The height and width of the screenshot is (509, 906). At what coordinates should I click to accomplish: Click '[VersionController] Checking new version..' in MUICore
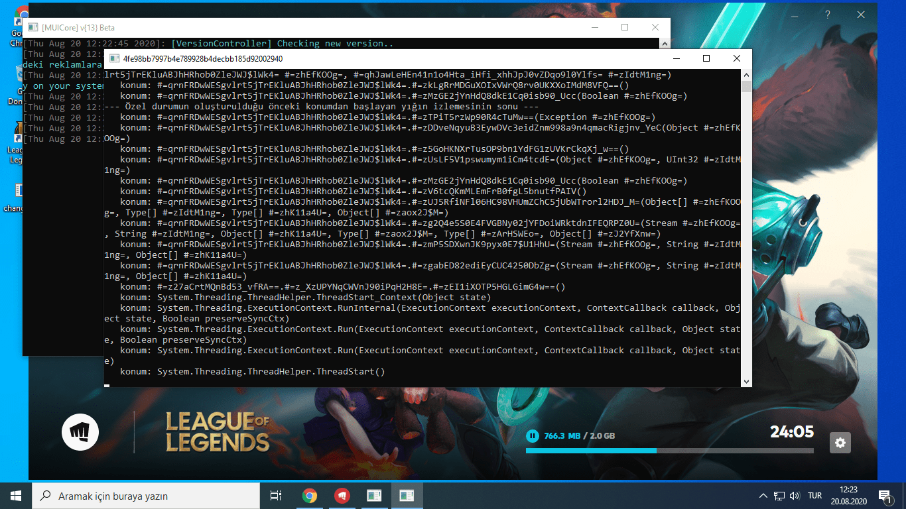click(282, 43)
